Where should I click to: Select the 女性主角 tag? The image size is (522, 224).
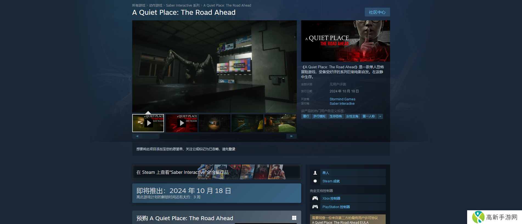tap(352, 117)
